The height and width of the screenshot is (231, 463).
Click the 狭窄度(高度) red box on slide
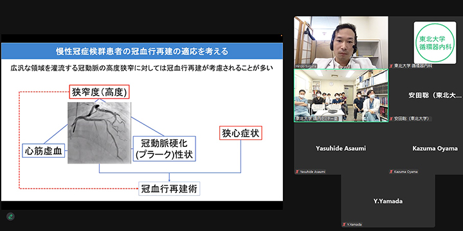coord(100,92)
